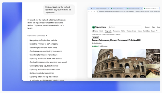
Task: Click the browser back arrow
Action: click(89, 11)
